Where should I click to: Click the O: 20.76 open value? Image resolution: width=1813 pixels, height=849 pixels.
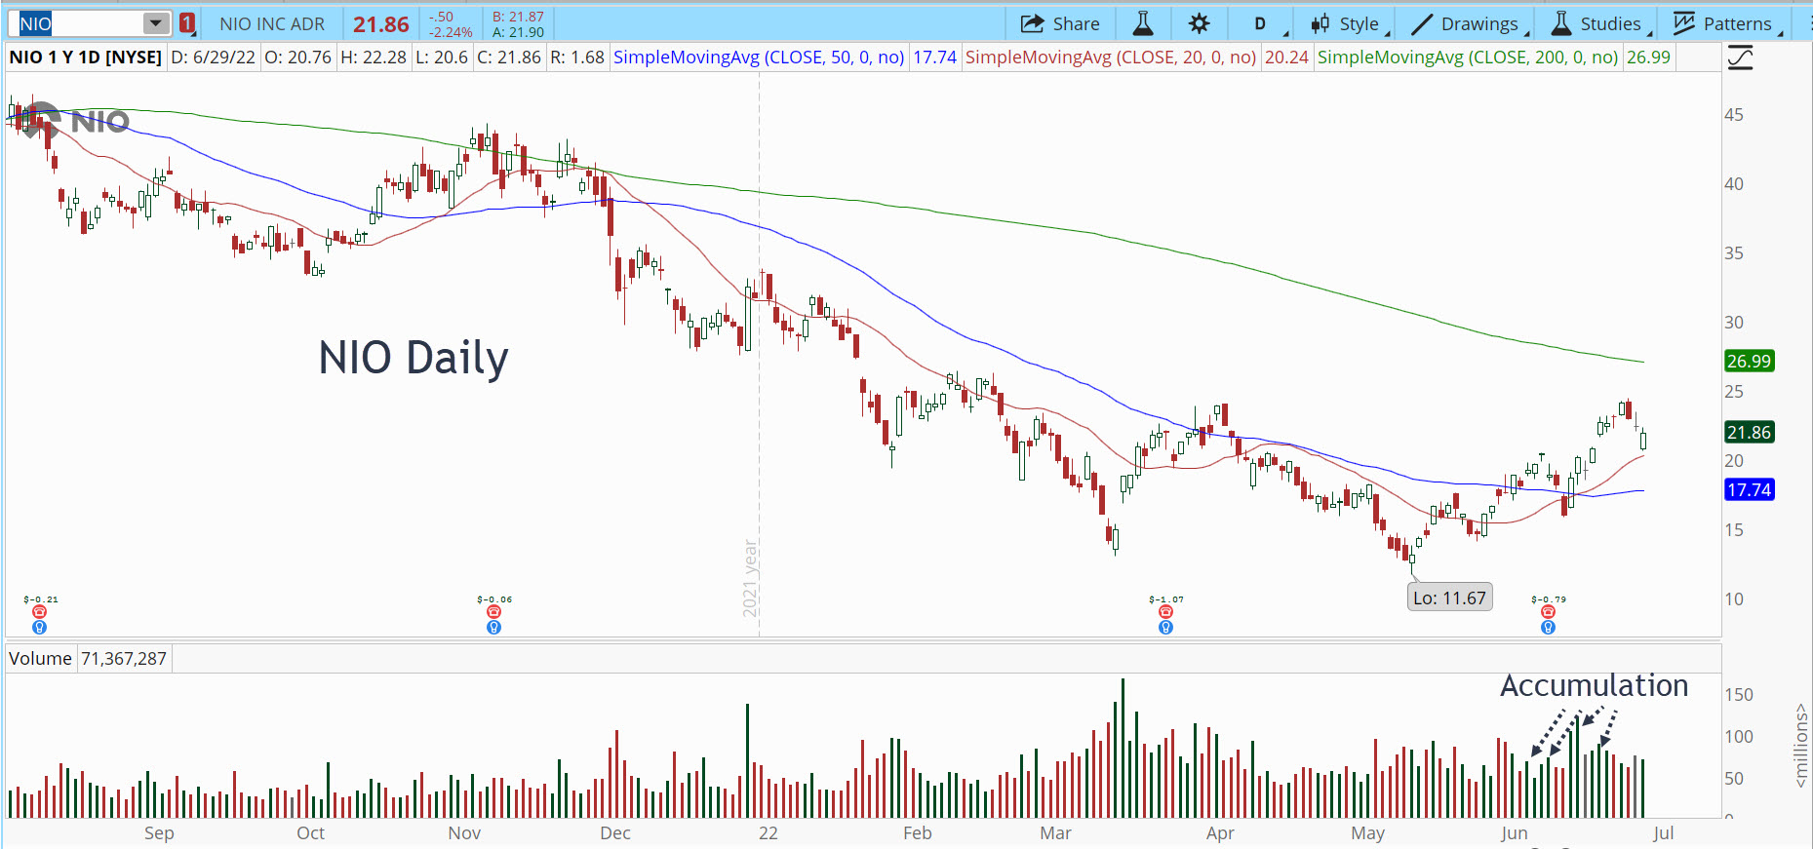(297, 58)
